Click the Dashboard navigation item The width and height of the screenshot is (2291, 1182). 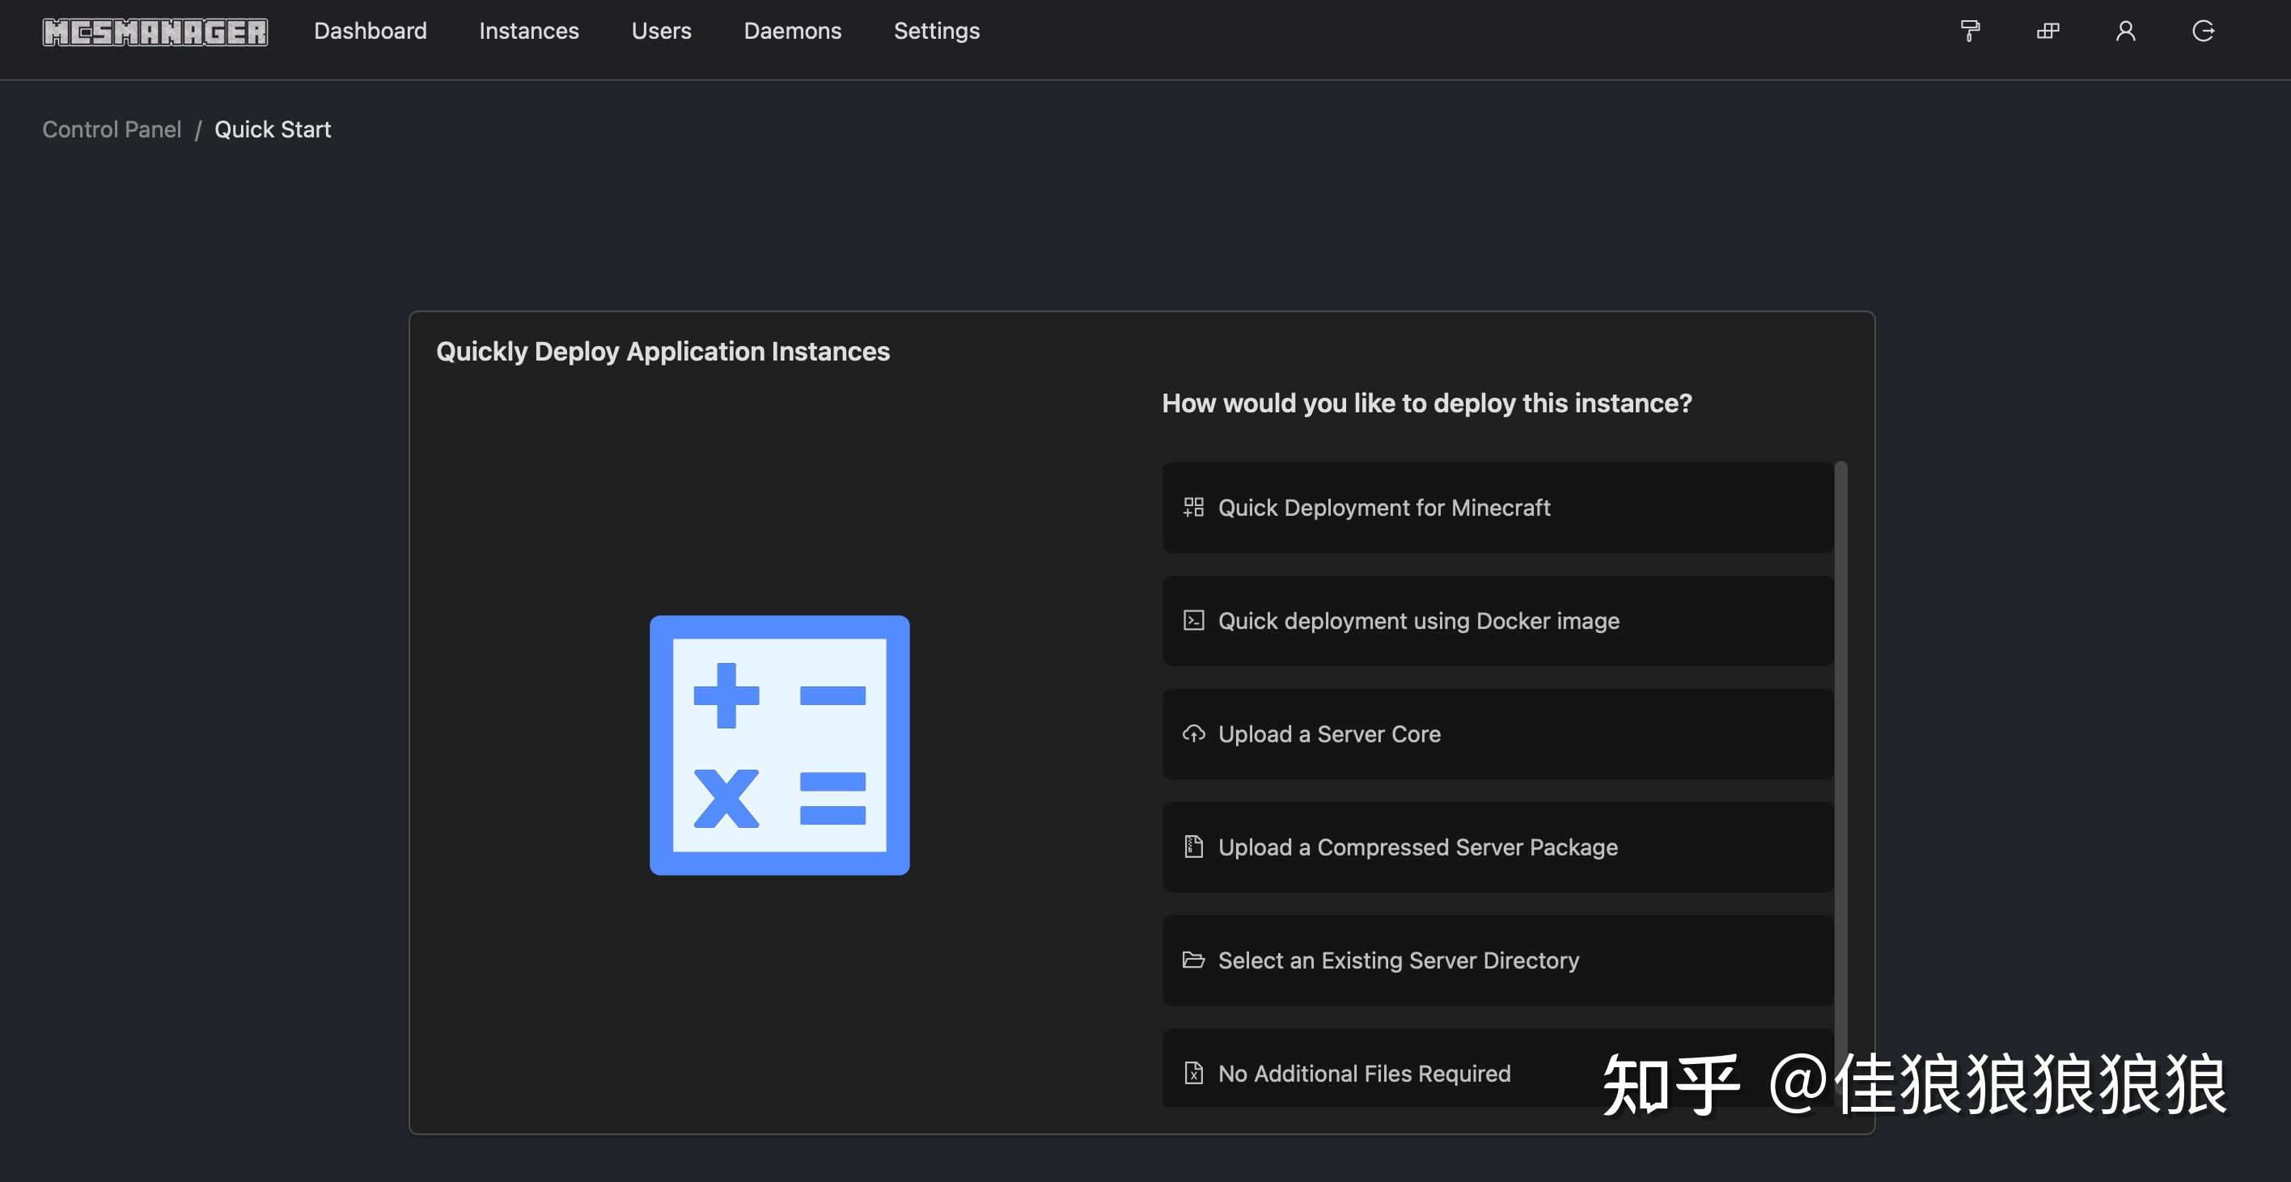click(370, 31)
